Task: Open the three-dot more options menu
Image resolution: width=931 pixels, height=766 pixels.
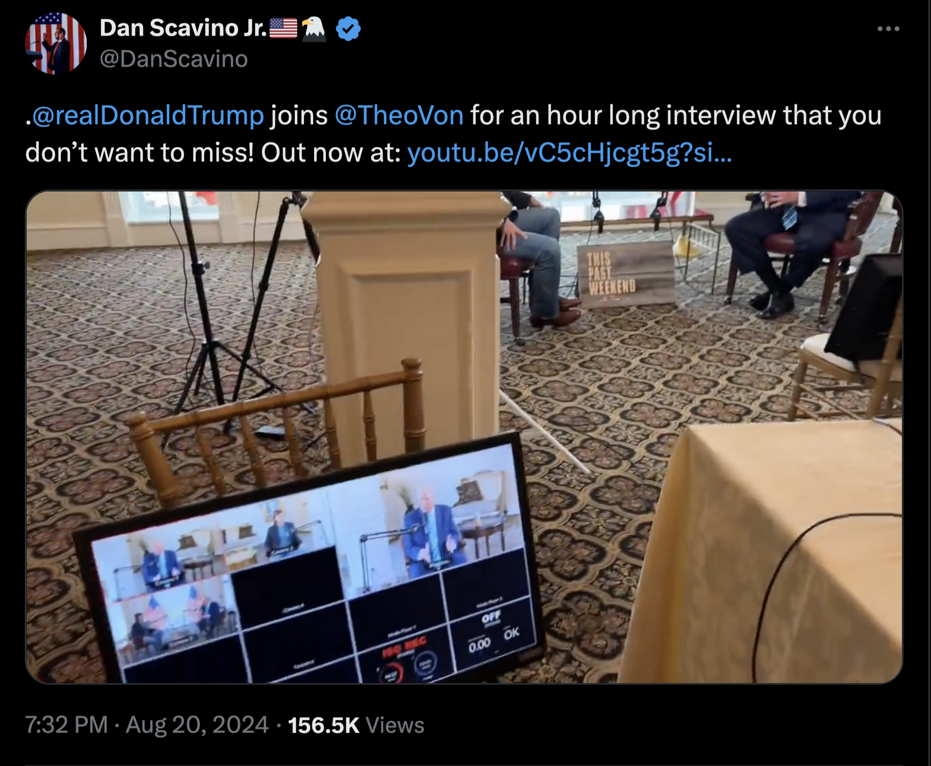Action: [x=888, y=29]
